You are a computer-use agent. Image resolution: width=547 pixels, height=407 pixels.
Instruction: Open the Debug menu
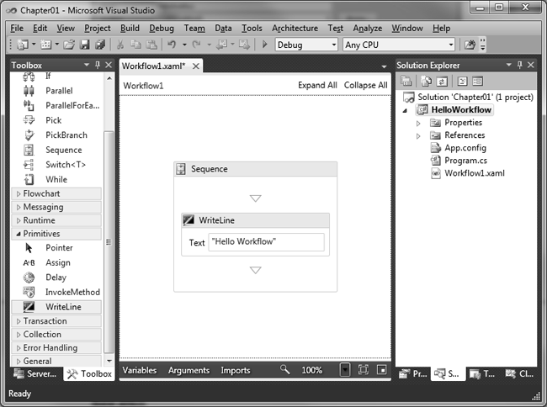tap(162, 29)
